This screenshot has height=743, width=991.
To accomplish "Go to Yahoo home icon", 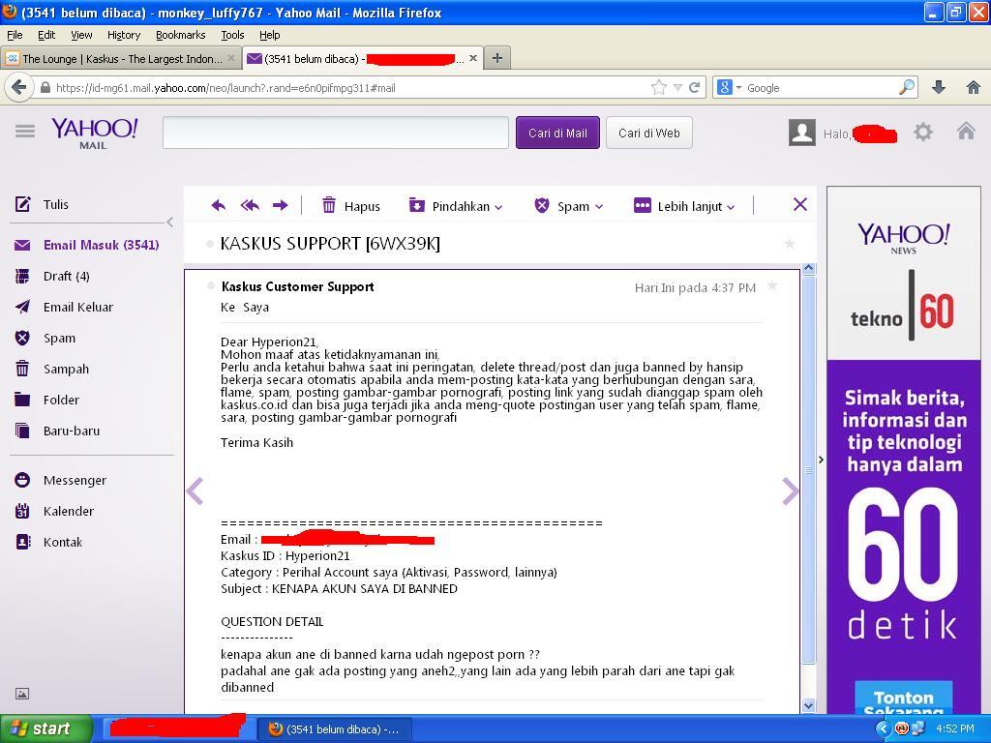I will coord(966,132).
